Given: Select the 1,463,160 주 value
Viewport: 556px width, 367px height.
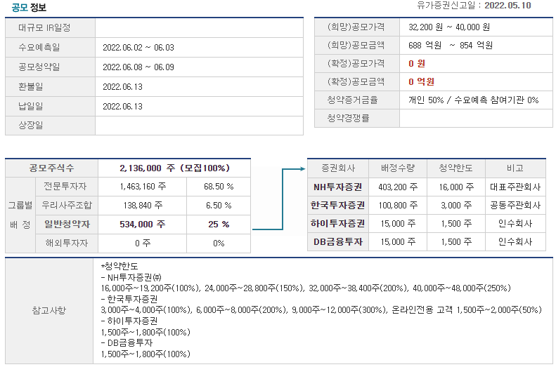Looking at the screenshot, I should pos(143,187).
